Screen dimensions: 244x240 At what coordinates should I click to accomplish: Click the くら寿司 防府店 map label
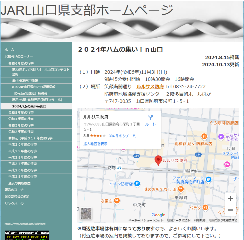(x=224, y=123)
